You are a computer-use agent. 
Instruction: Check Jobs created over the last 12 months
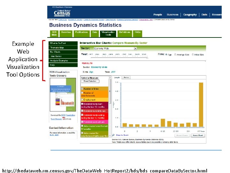coord(82,126)
